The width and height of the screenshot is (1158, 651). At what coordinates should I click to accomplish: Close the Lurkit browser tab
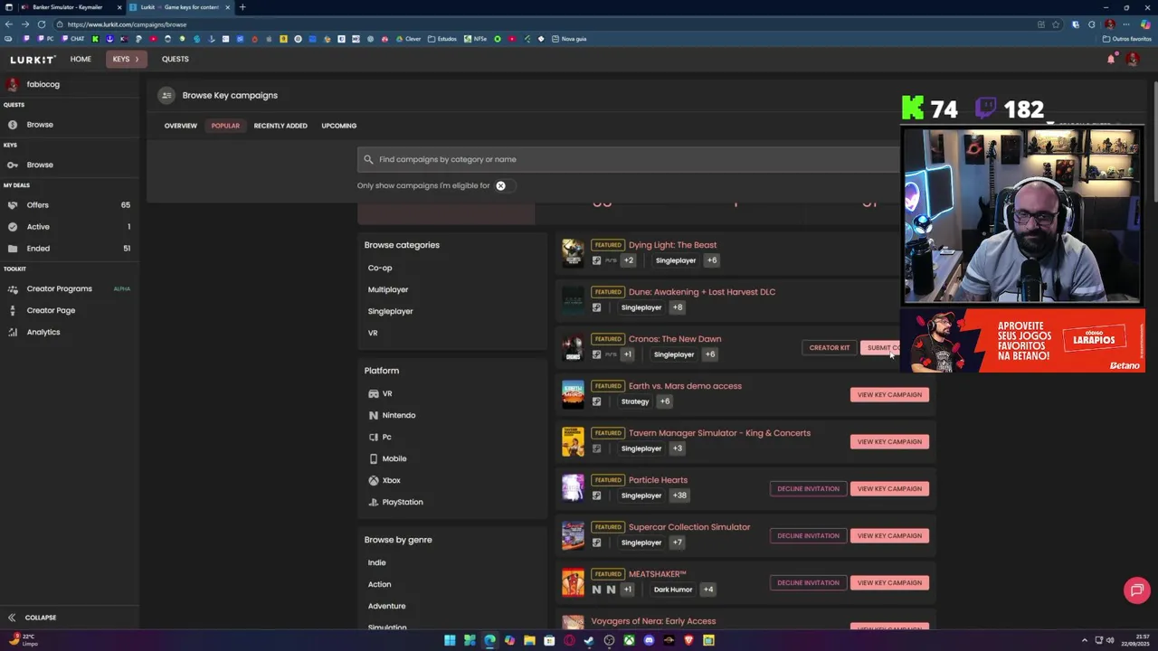point(228,7)
